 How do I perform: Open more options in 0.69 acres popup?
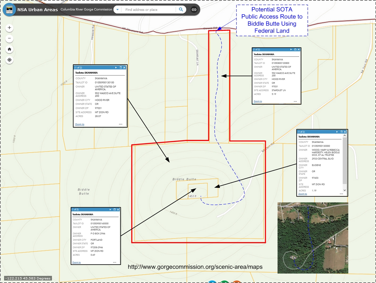115,263
